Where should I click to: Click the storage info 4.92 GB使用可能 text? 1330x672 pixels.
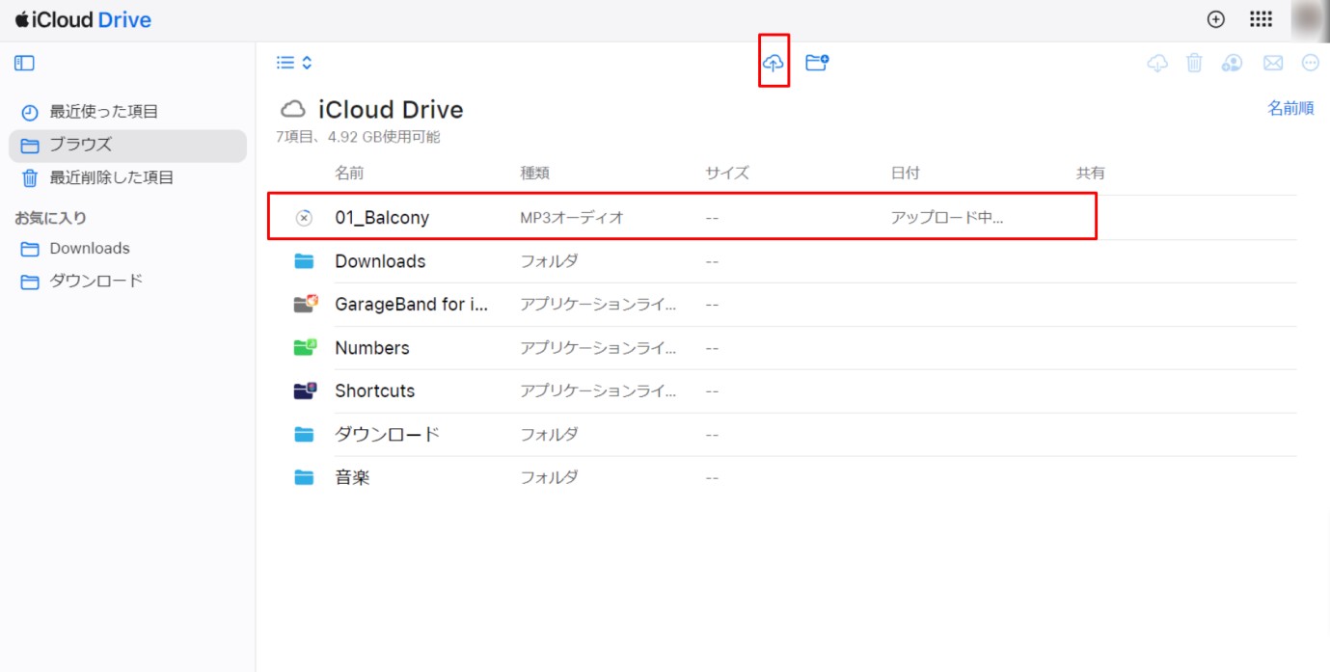pos(384,137)
